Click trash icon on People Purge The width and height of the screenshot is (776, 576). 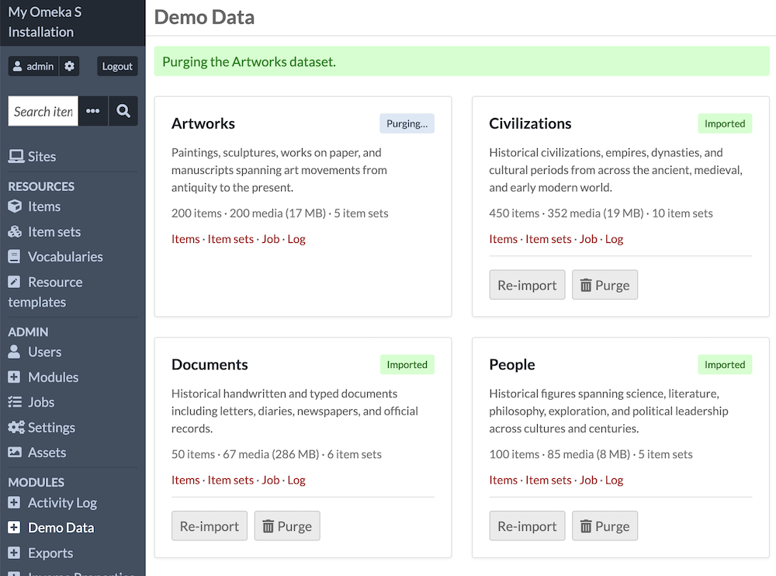[x=585, y=526]
